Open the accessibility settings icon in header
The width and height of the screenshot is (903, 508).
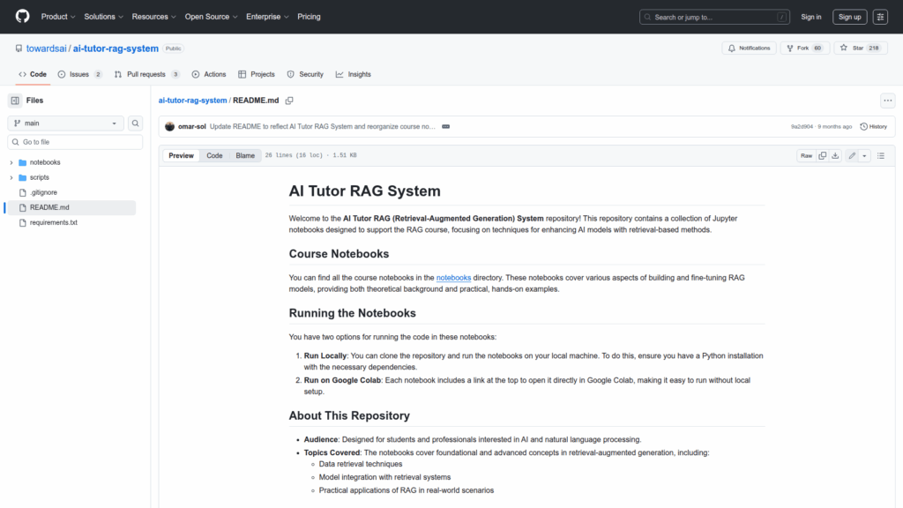point(880,17)
